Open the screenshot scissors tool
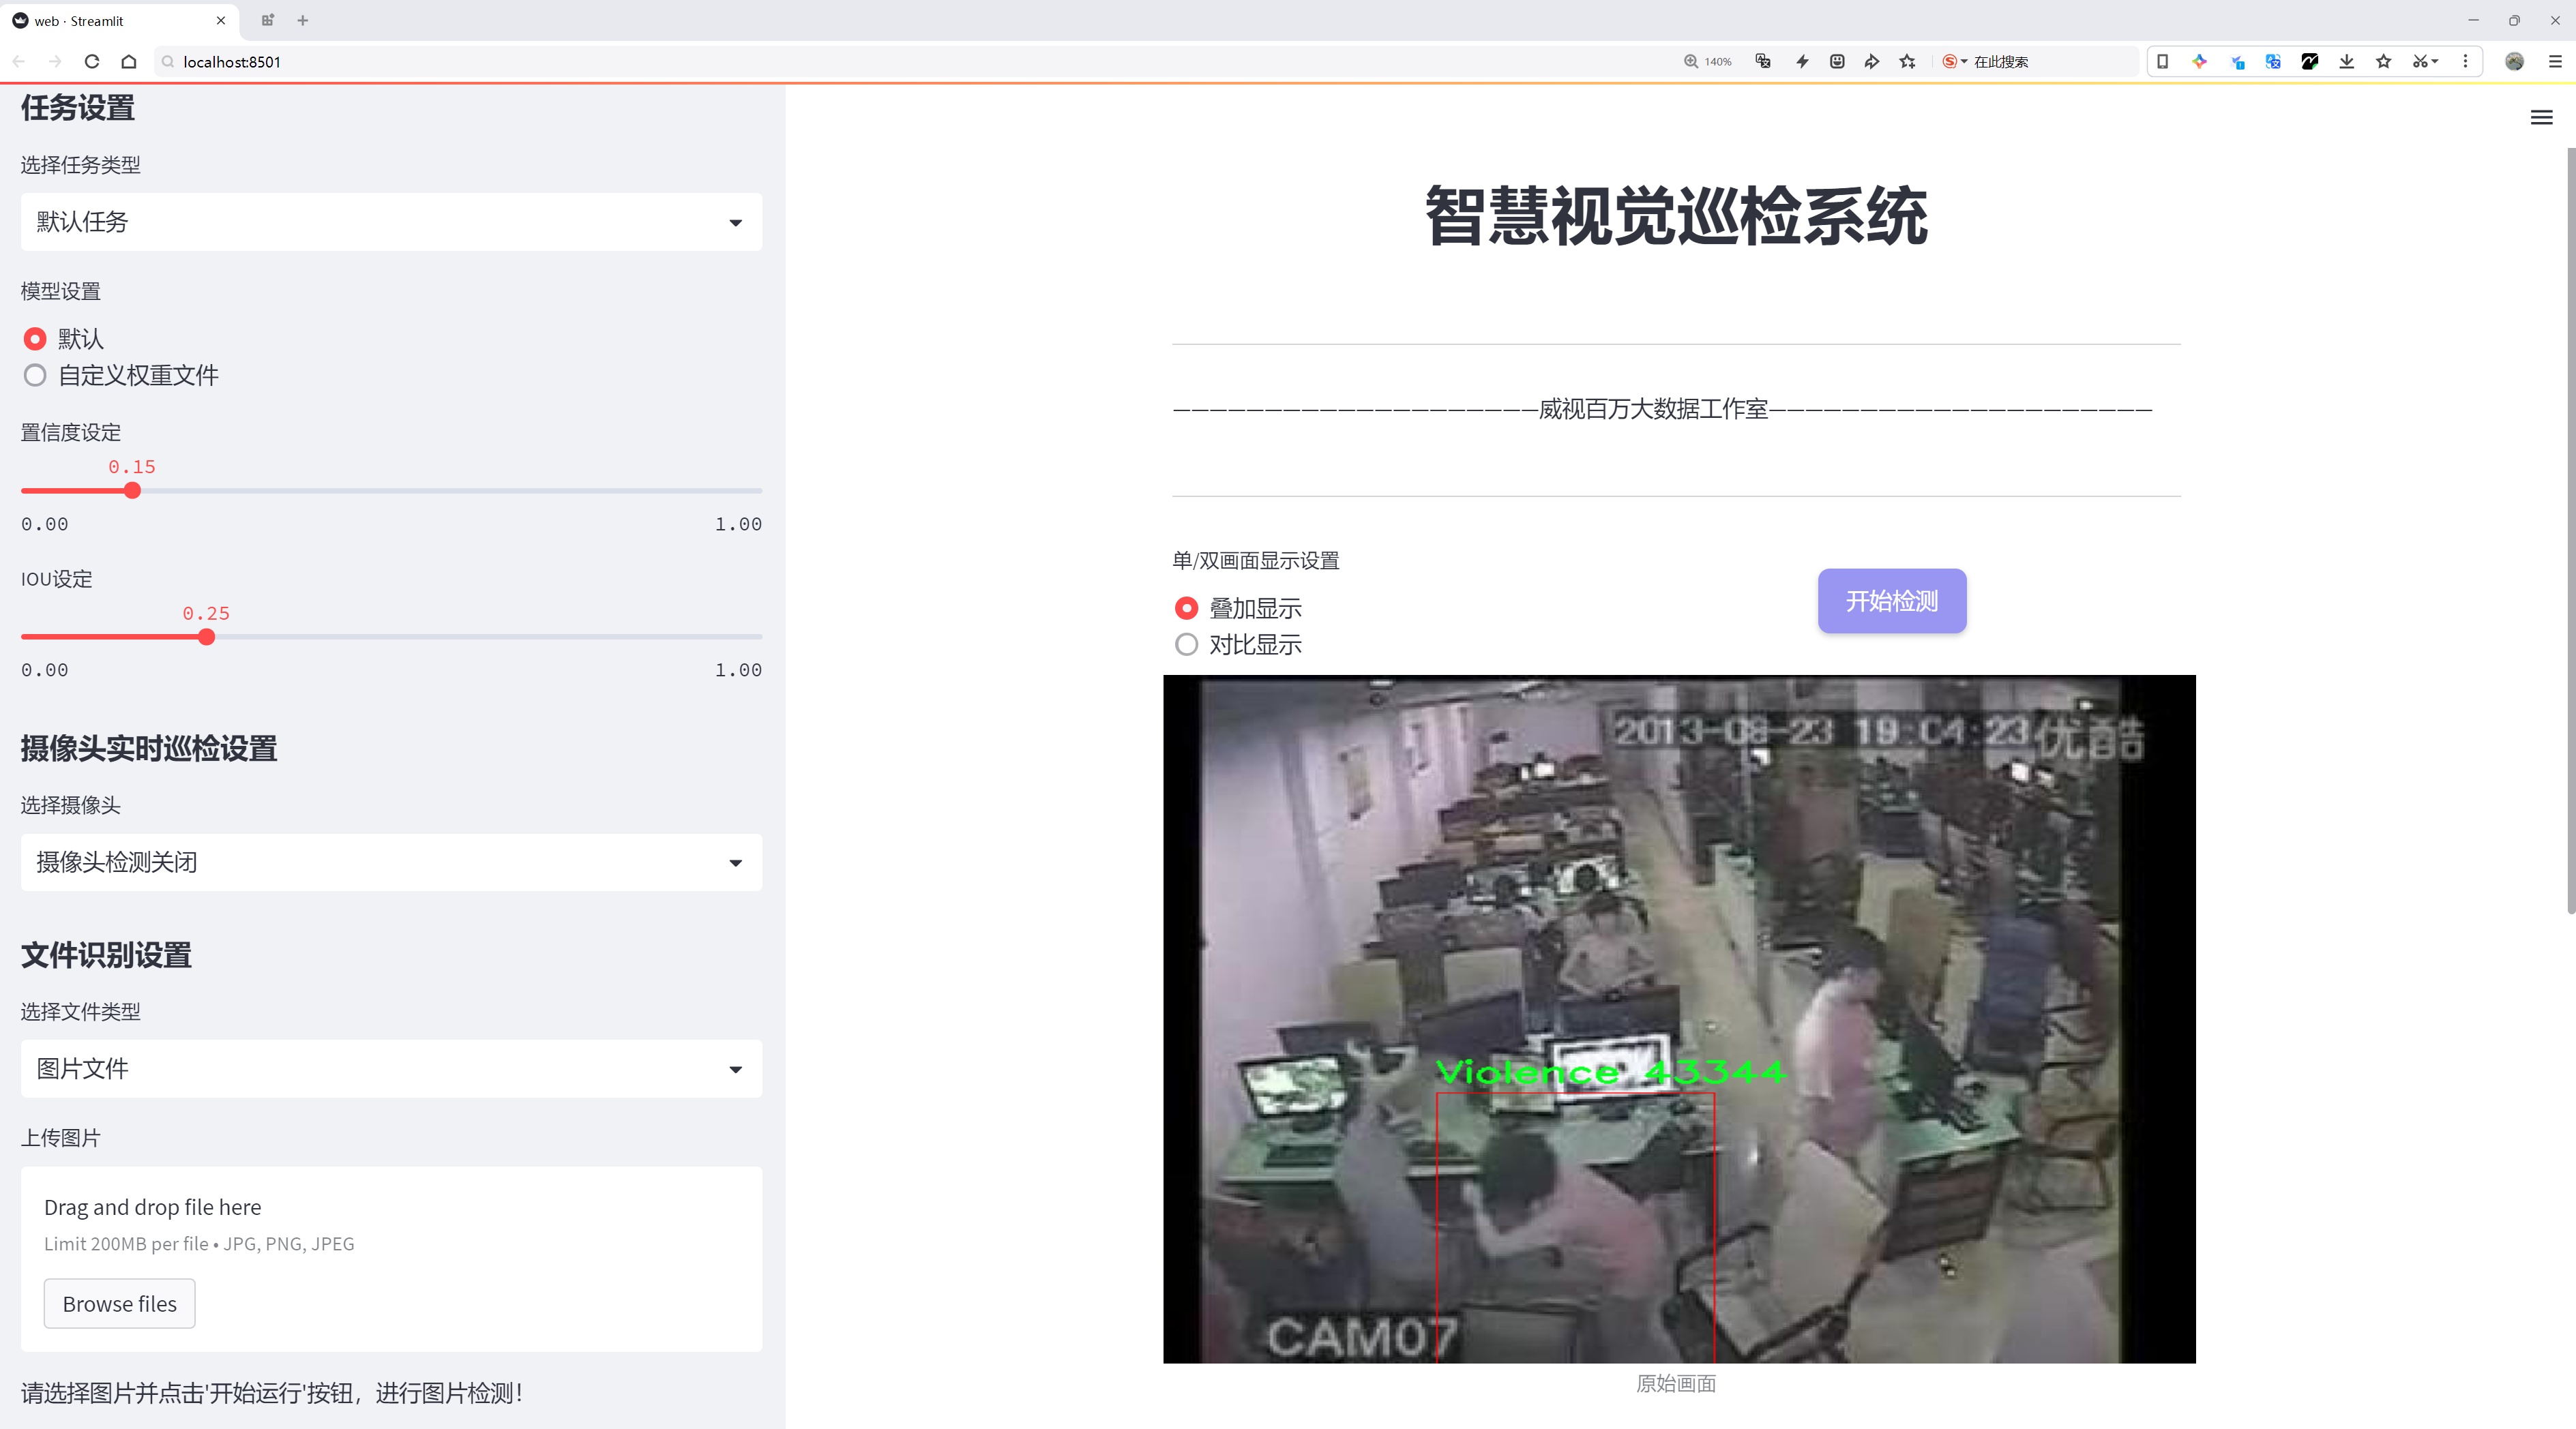The width and height of the screenshot is (2576, 1429). (x=2418, y=62)
